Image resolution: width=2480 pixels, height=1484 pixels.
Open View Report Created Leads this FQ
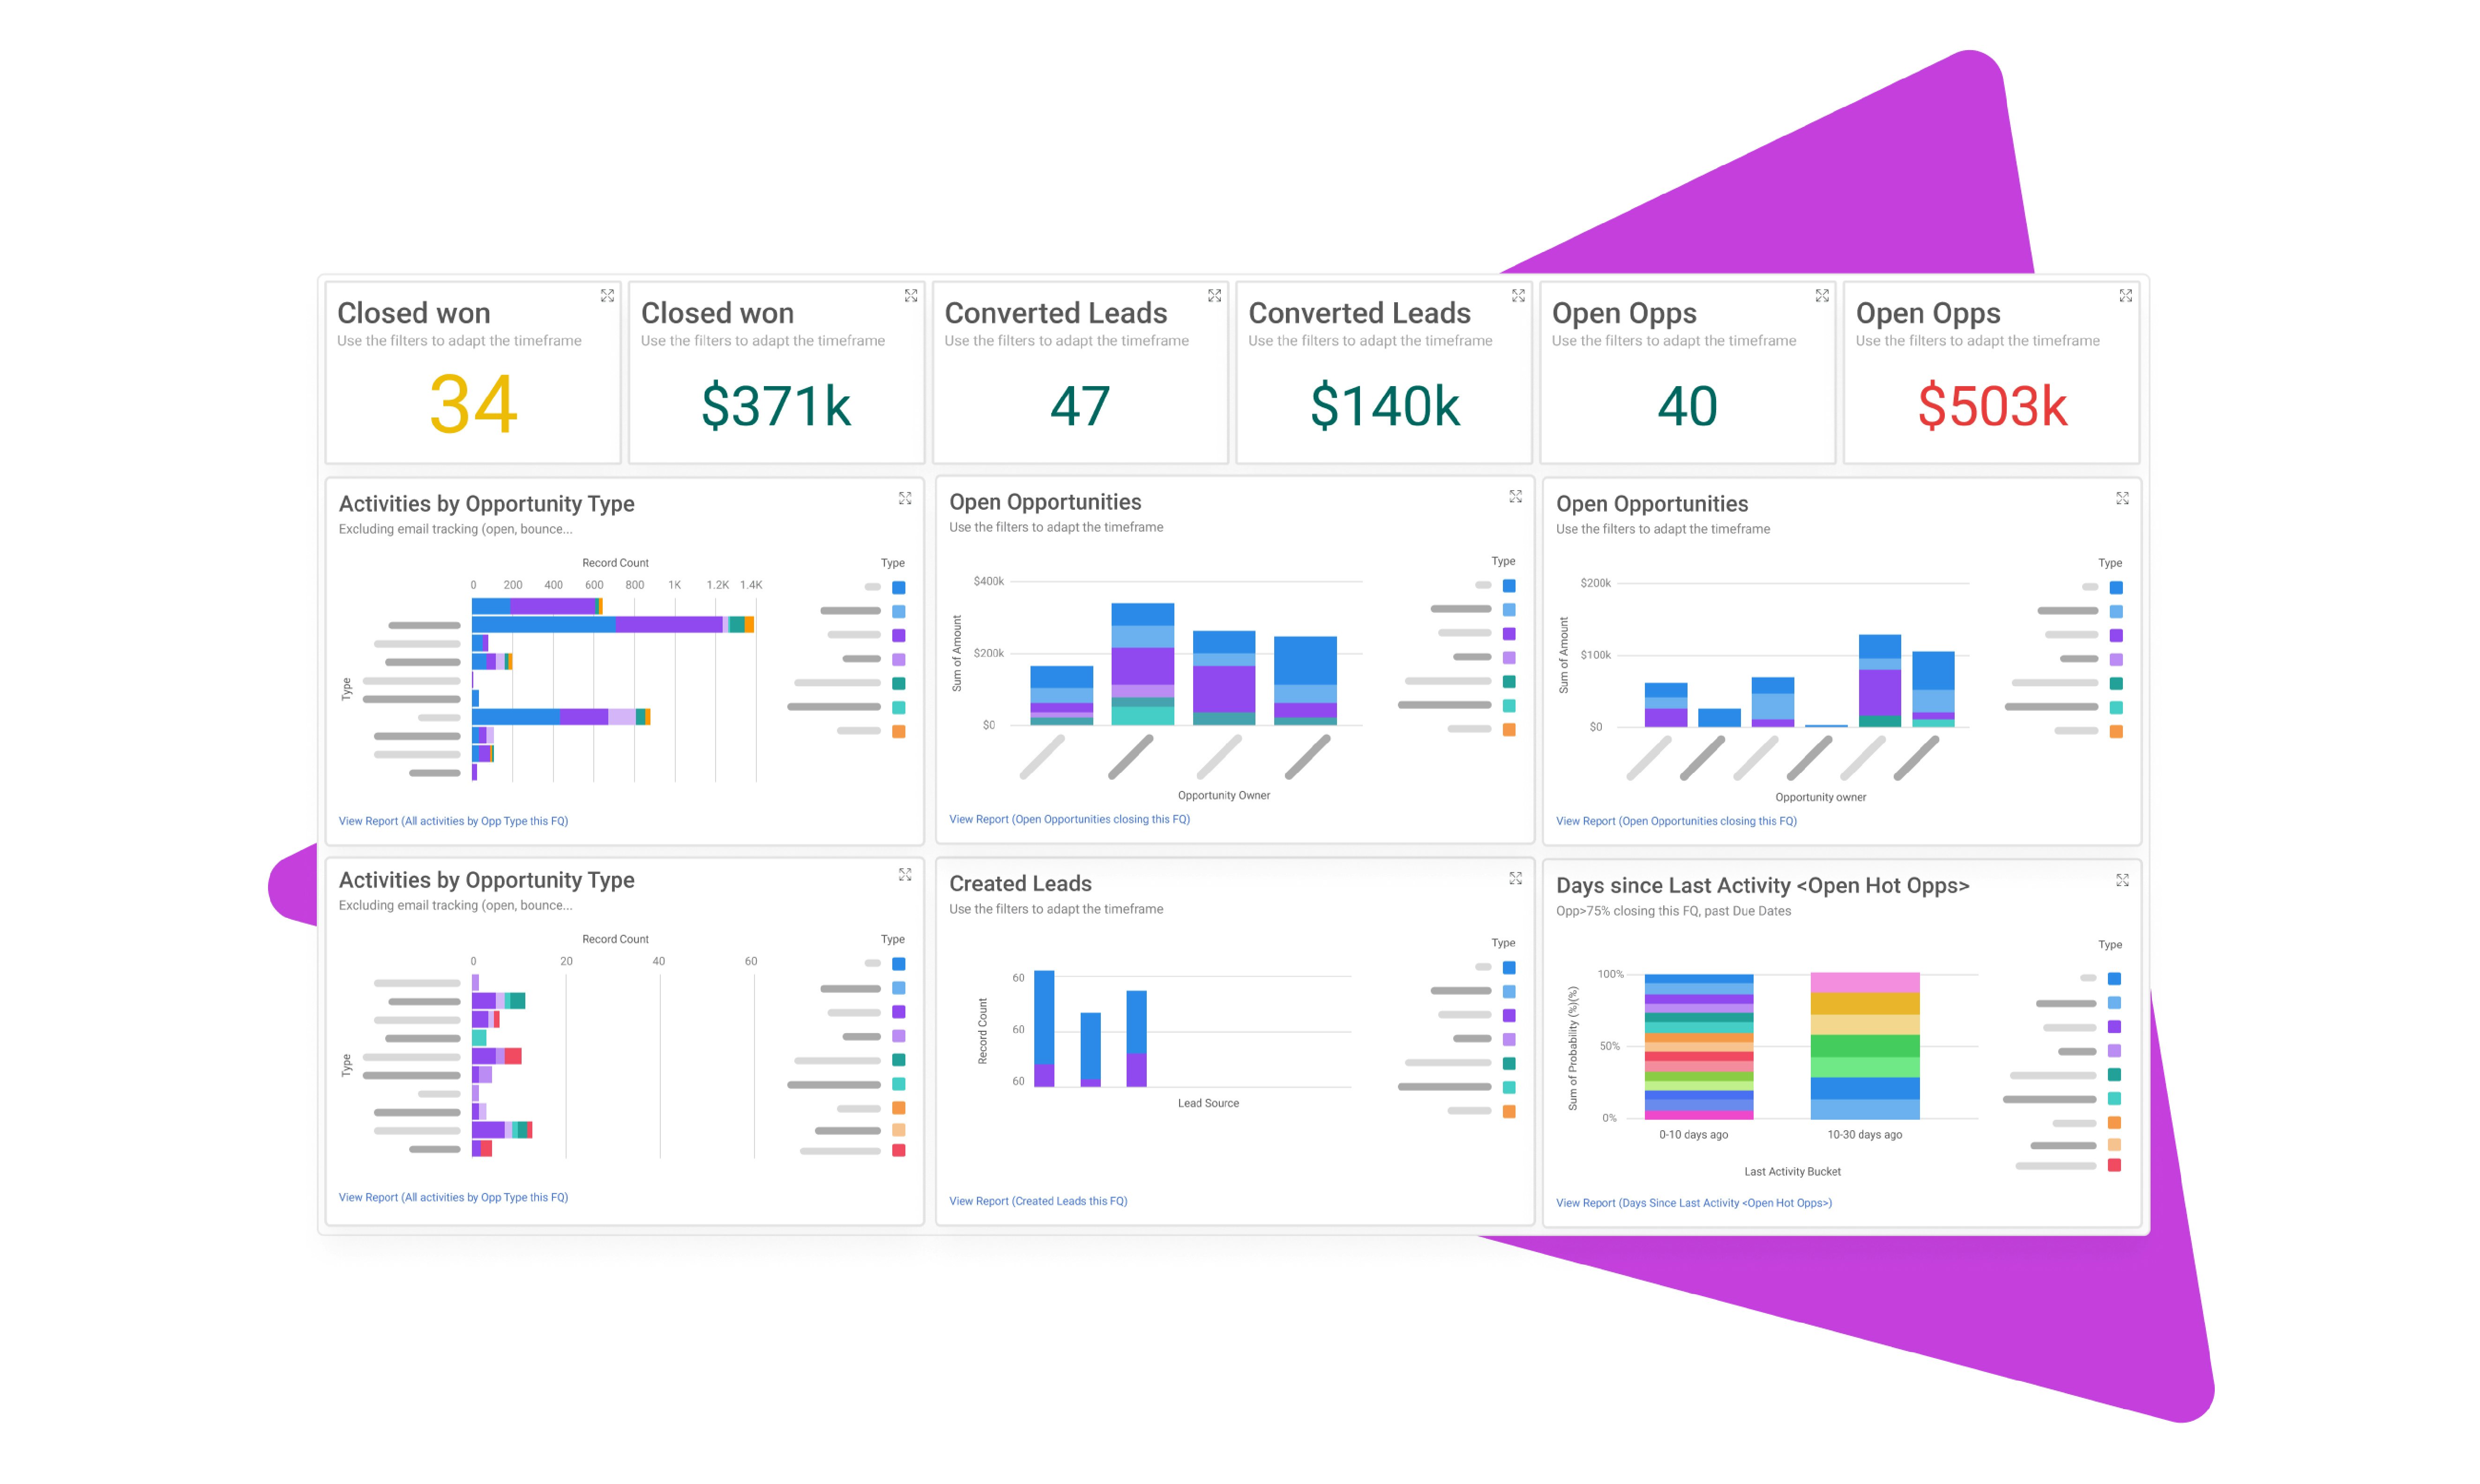(x=1038, y=1201)
